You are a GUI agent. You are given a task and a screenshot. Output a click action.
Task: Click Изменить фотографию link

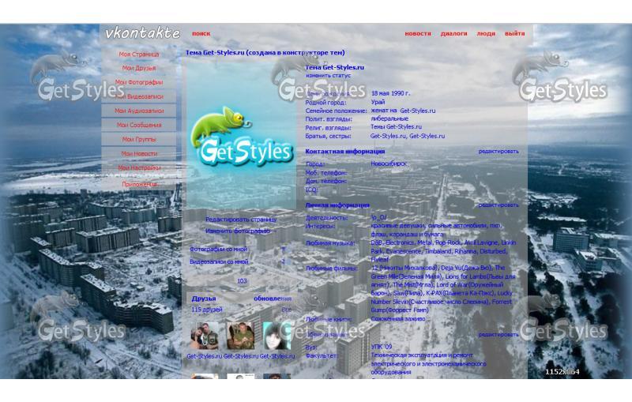[238, 231]
